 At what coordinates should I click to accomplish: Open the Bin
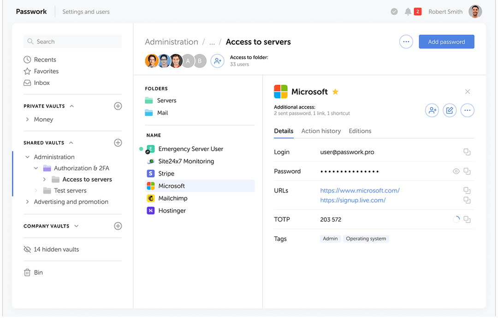click(x=33, y=272)
